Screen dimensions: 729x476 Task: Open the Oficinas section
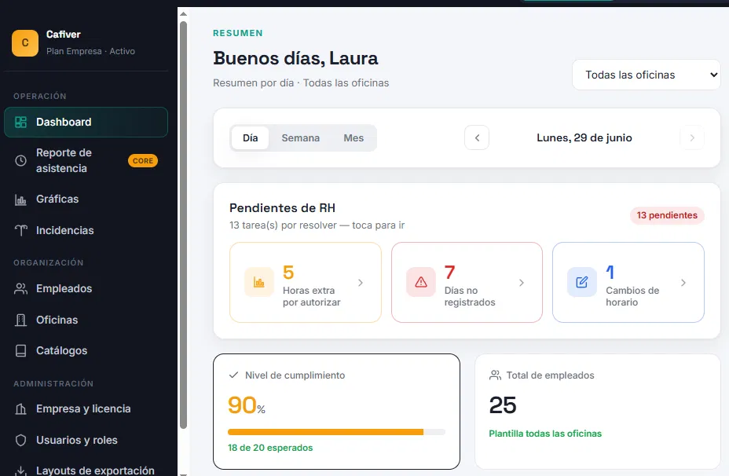click(86, 320)
